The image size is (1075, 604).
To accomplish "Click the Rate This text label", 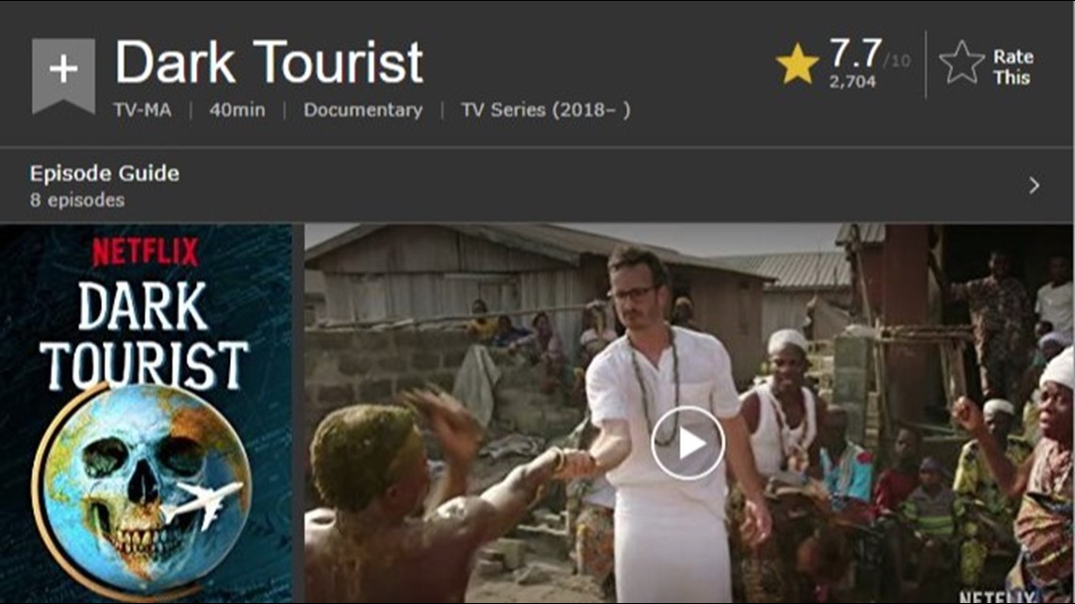I will [x=1013, y=66].
